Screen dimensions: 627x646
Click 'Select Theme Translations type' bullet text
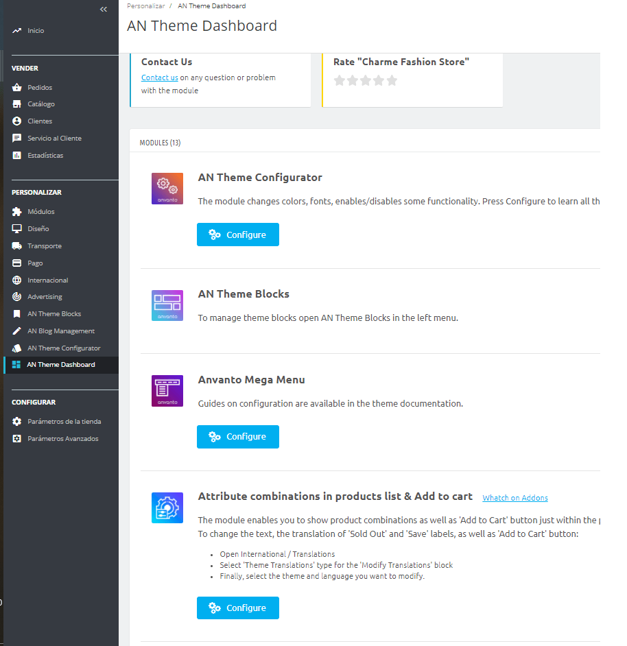(336, 565)
